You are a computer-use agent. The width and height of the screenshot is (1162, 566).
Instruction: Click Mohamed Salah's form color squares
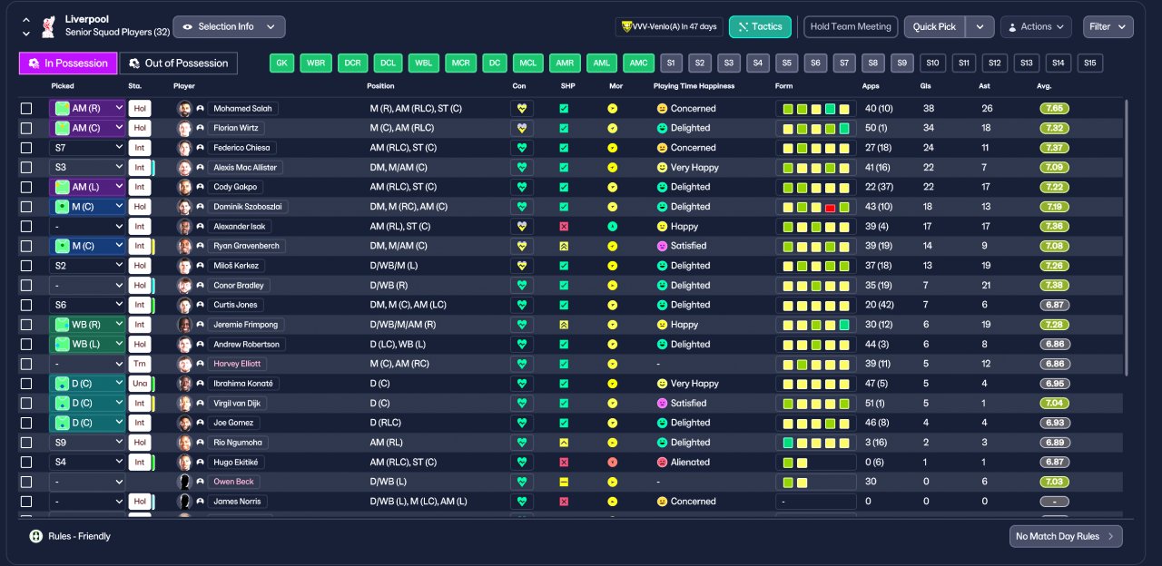tap(815, 108)
